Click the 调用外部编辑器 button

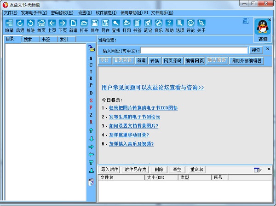246,61
